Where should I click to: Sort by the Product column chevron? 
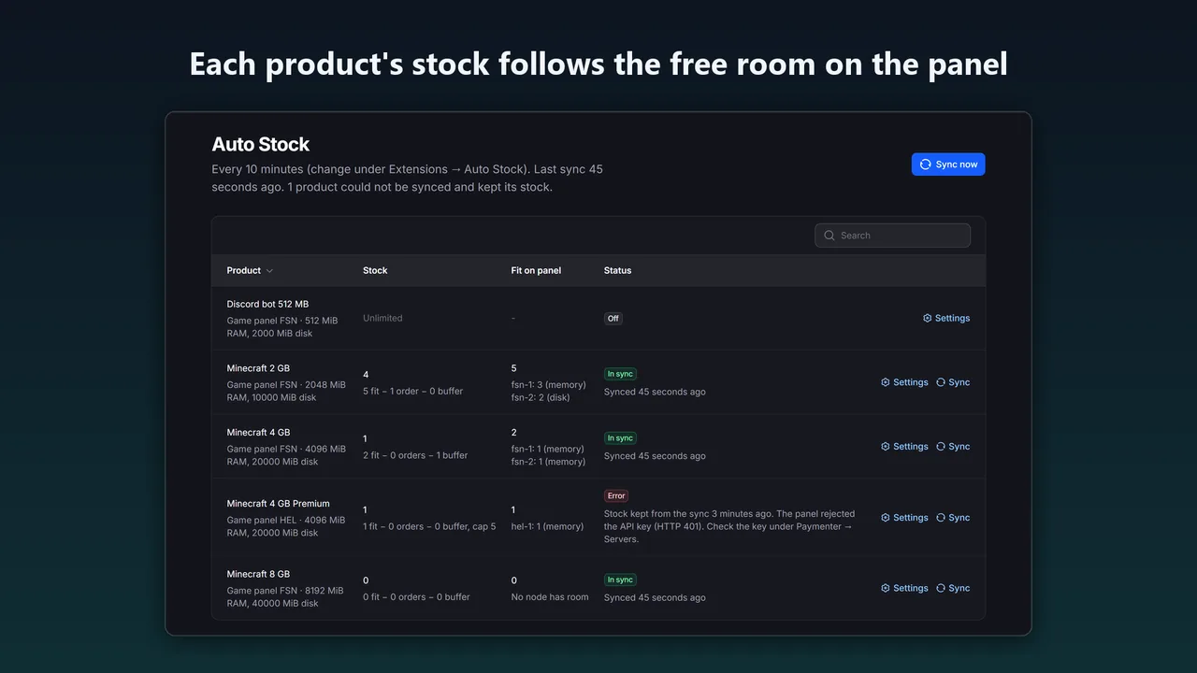[x=269, y=271]
